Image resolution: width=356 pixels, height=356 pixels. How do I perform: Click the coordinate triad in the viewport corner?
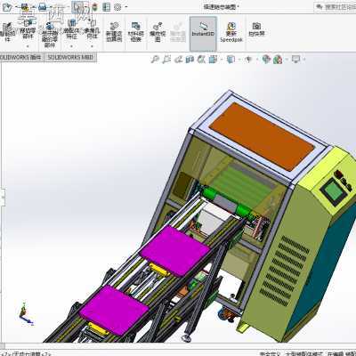pyautogui.click(x=25, y=314)
